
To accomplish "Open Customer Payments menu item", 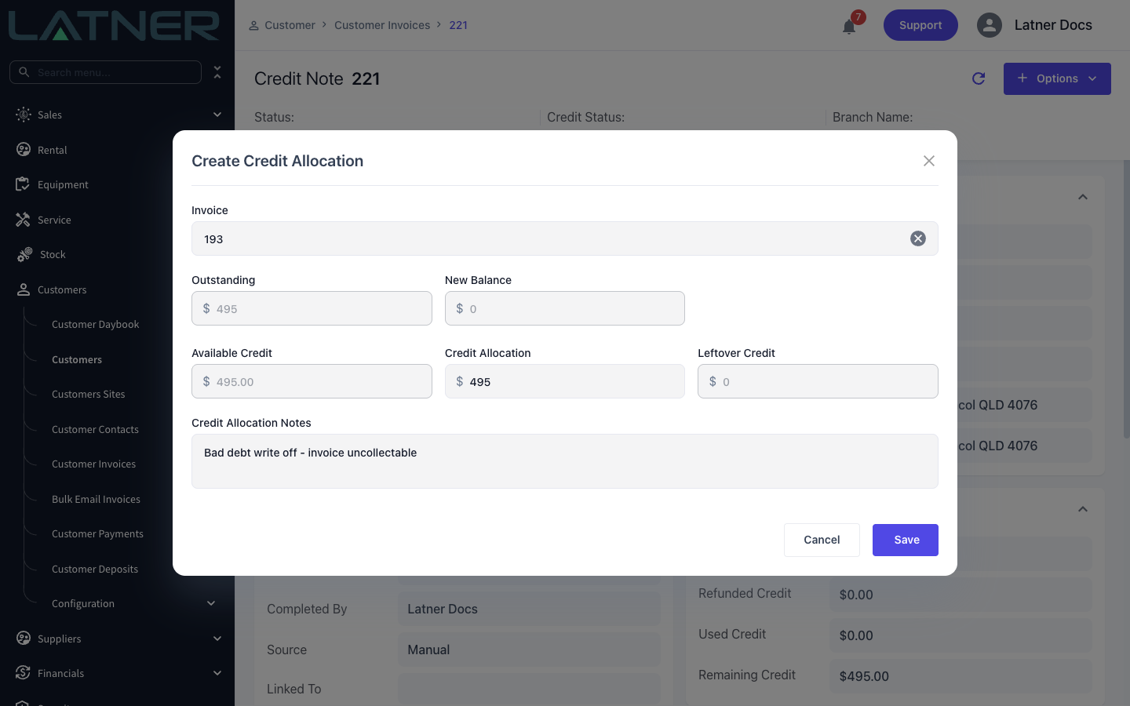I will pyautogui.click(x=97, y=533).
